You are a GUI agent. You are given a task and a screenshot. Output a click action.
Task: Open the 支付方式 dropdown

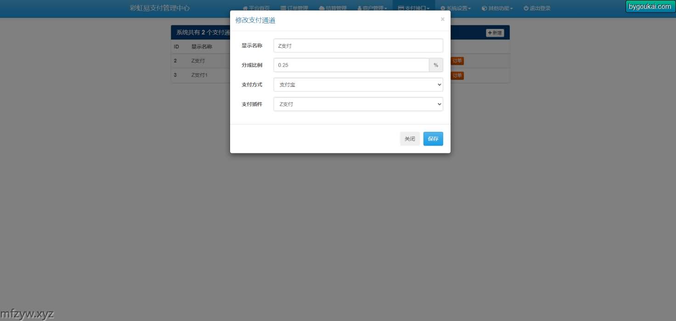click(358, 85)
